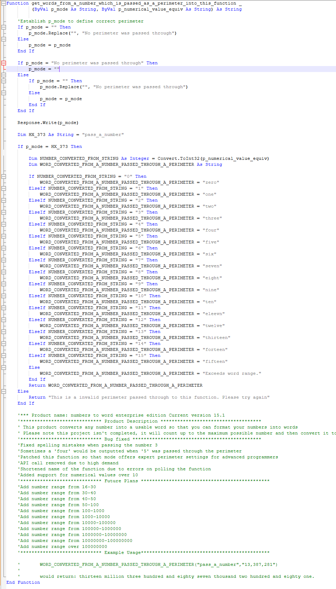Click the 'If p_mode = HX_373 Then' line
This screenshot has width=336, height=589.
(x=50, y=146)
